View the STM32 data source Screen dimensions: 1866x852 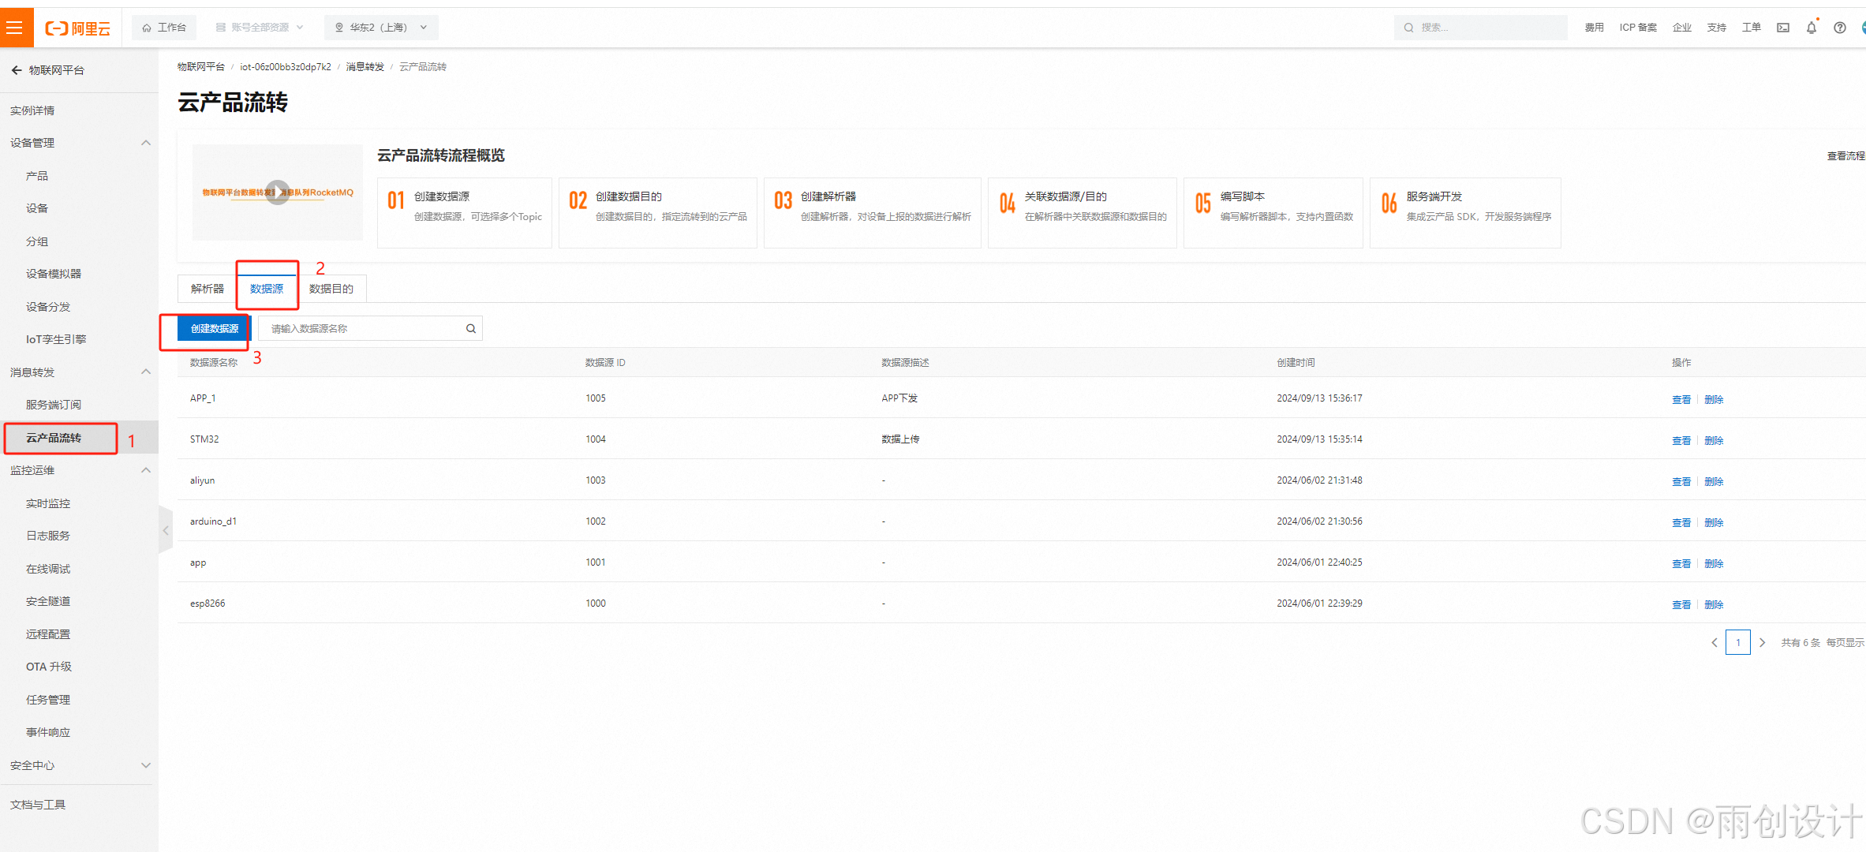pyautogui.click(x=1681, y=440)
